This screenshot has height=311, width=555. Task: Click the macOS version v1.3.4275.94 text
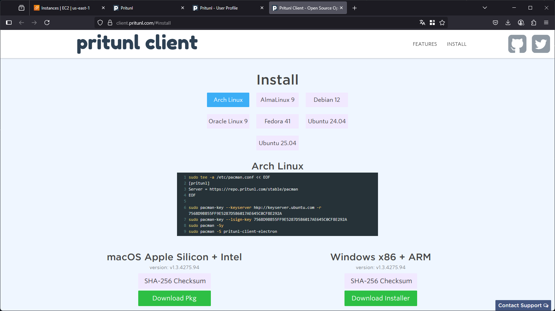[x=175, y=267]
